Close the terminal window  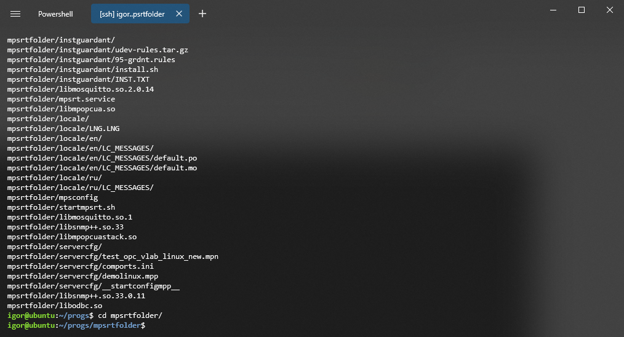[x=610, y=10]
